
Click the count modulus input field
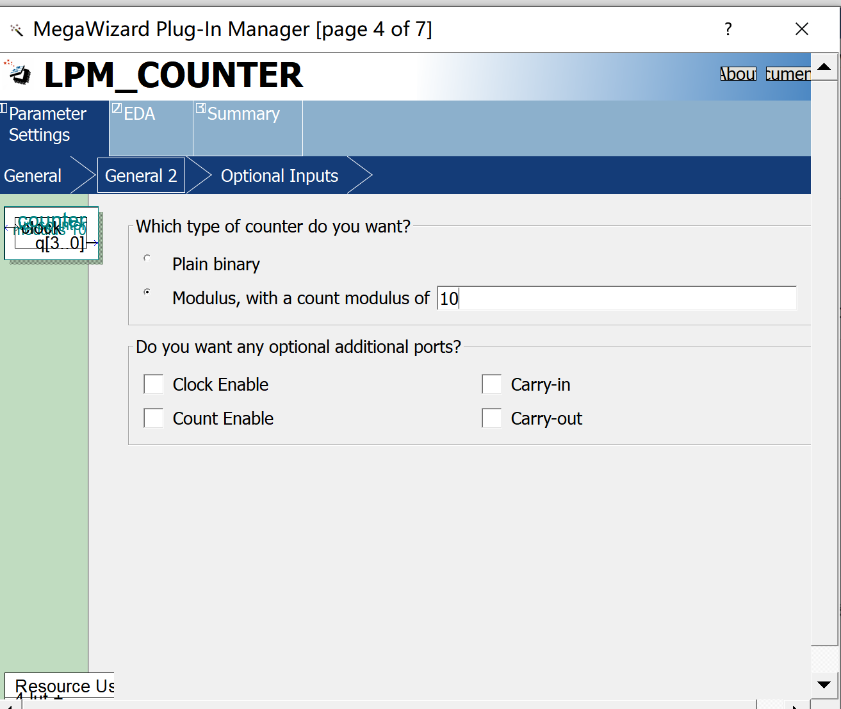pyautogui.click(x=617, y=298)
